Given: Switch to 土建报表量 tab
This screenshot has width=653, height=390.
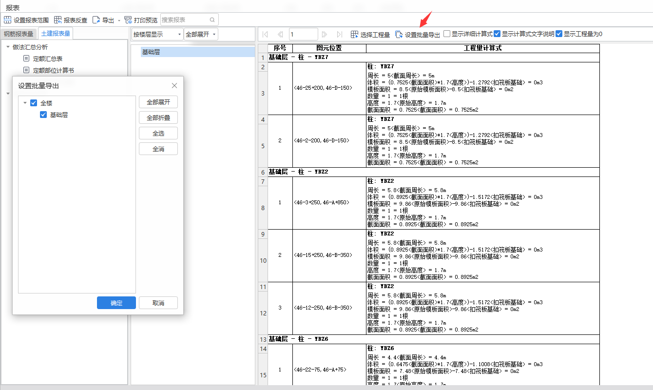Looking at the screenshot, I should (55, 34).
